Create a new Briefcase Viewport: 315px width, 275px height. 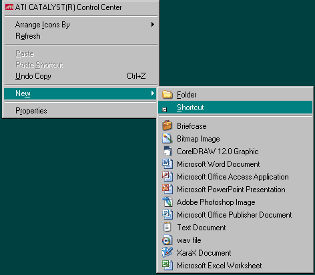click(236, 126)
